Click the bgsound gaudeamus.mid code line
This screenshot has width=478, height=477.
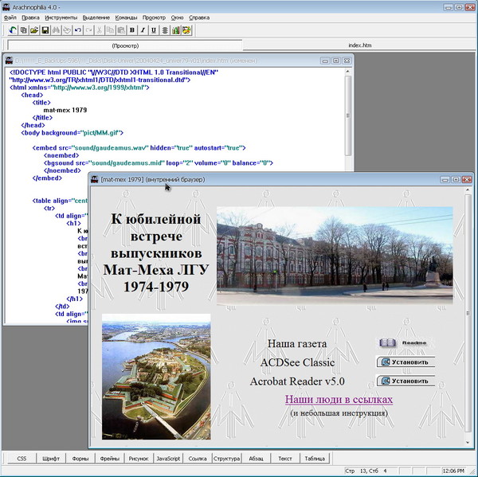pos(159,162)
